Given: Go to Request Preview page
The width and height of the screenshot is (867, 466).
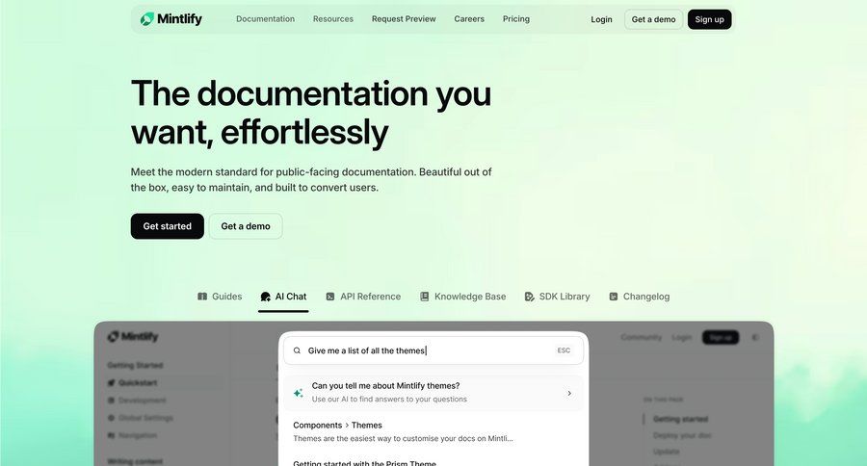Looking at the screenshot, I should (x=404, y=19).
